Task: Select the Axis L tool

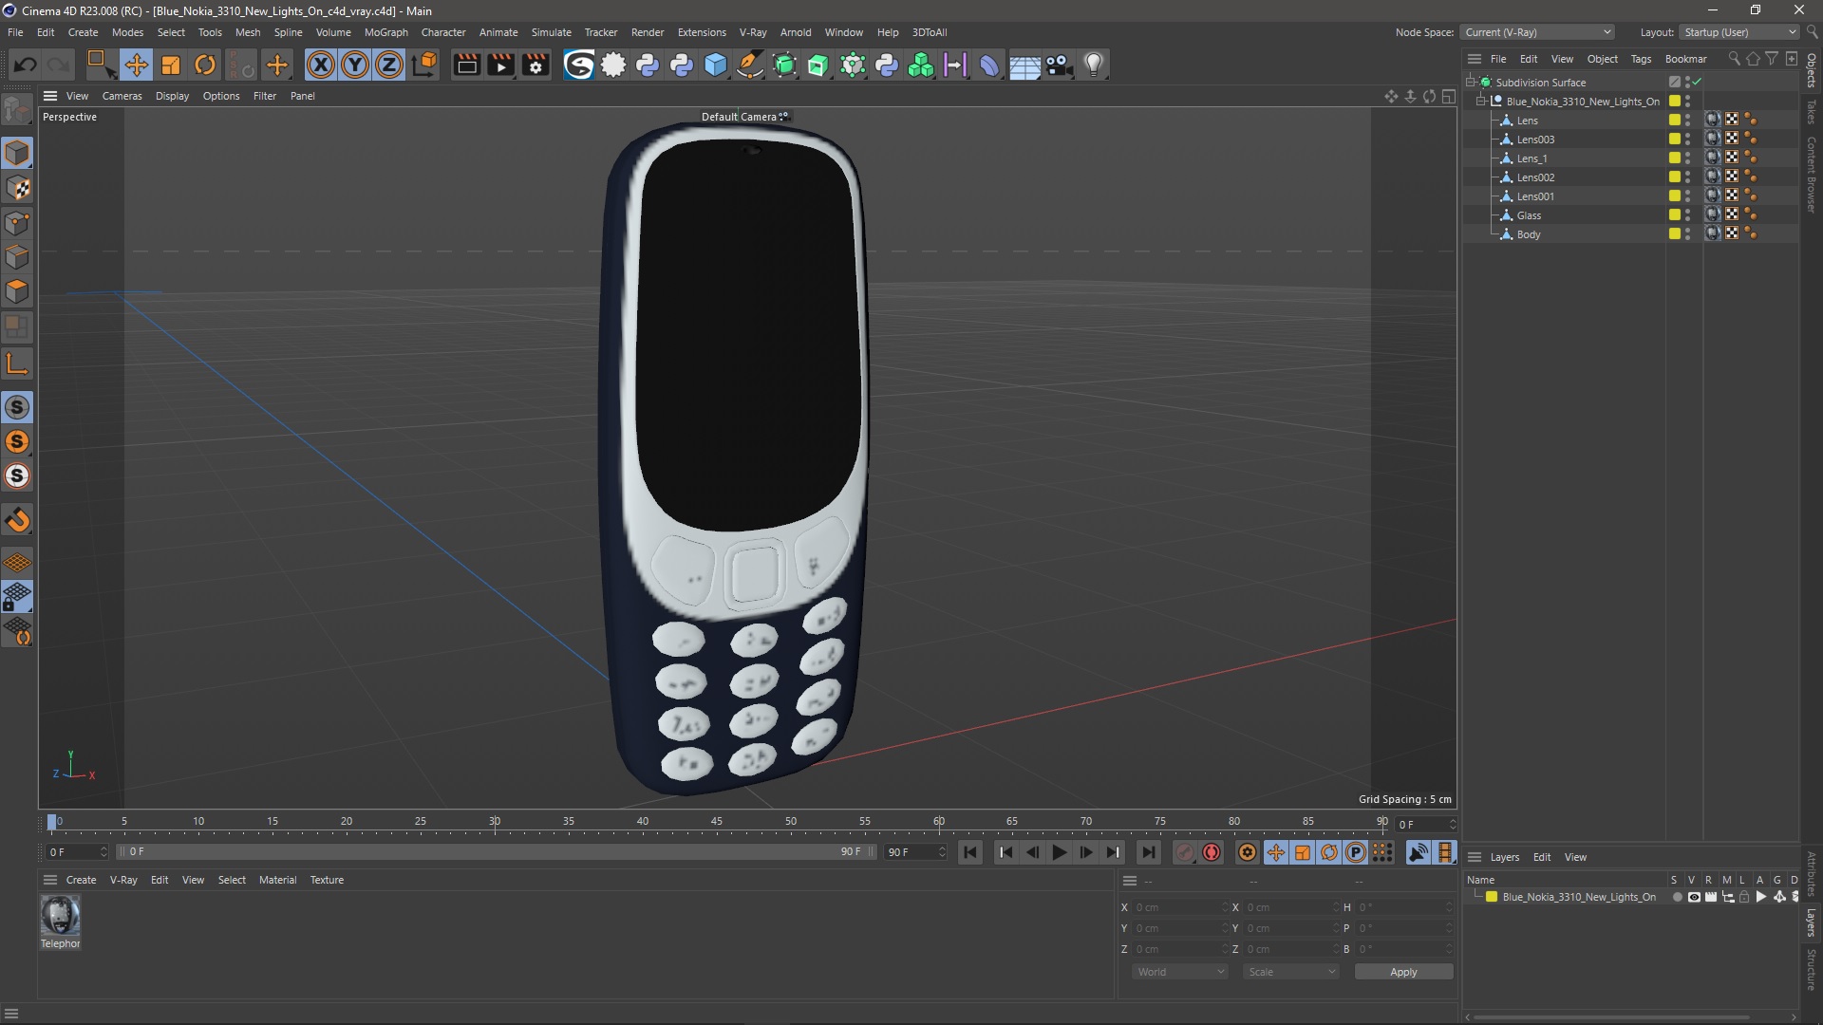Action: (17, 363)
